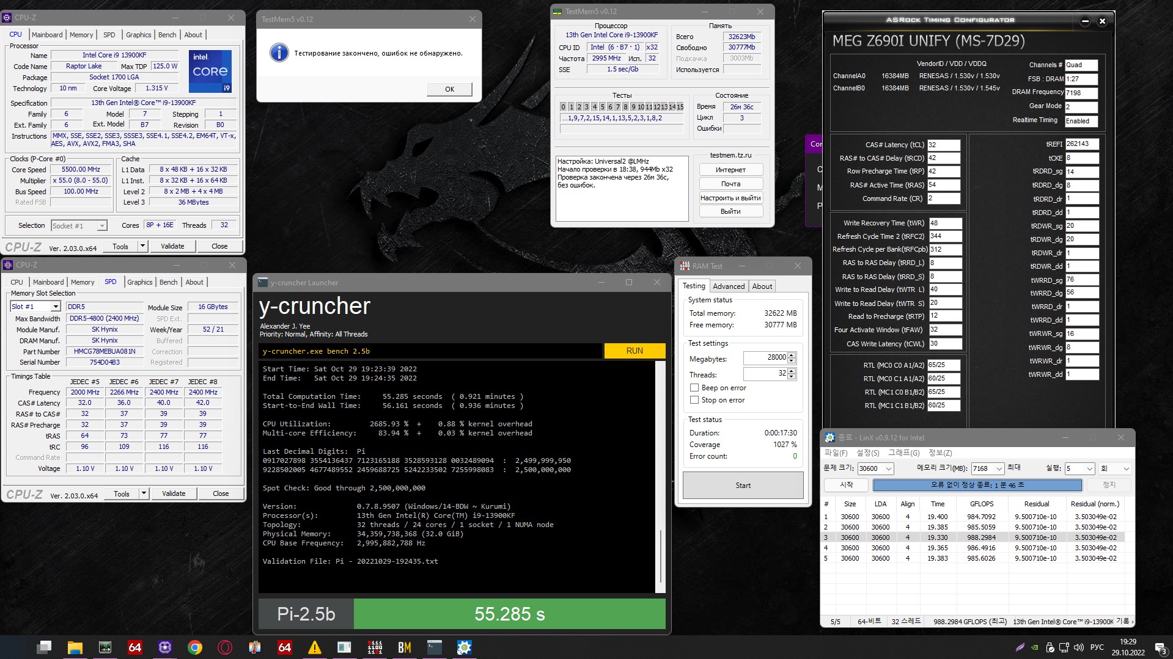Open the BM taskbar icon
This screenshot has height=659, width=1173.
pyautogui.click(x=404, y=647)
